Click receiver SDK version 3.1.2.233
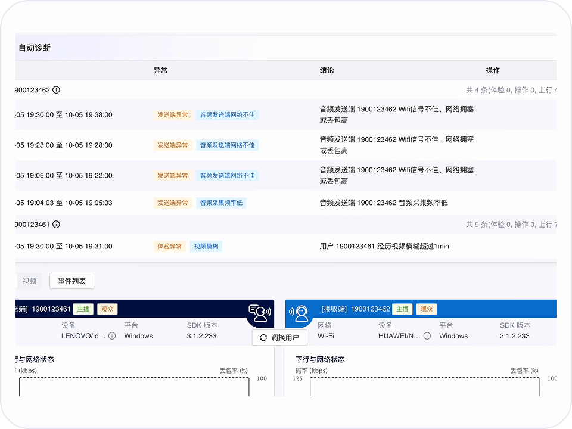The height and width of the screenshot is (429, 572). 514,336
